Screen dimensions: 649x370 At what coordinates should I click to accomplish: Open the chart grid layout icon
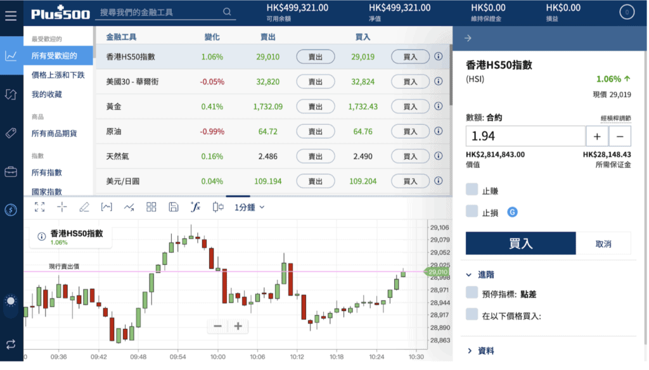coord(151,207)
